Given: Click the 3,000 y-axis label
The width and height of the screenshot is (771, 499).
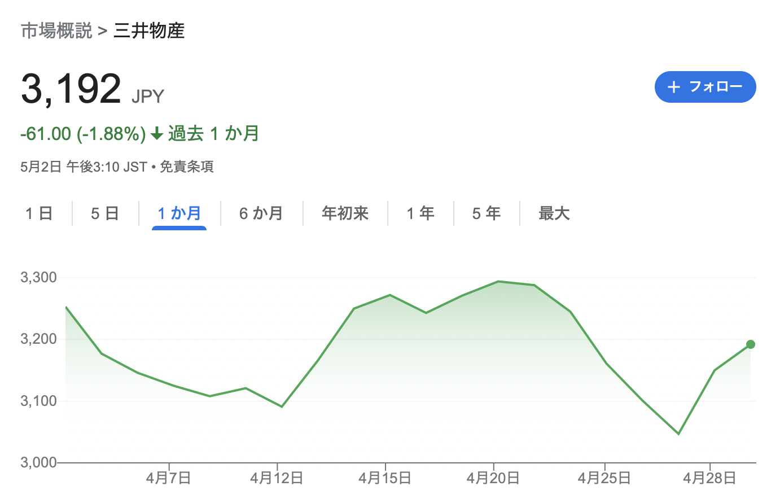Looking at the screenshot, I should (38, 462).
